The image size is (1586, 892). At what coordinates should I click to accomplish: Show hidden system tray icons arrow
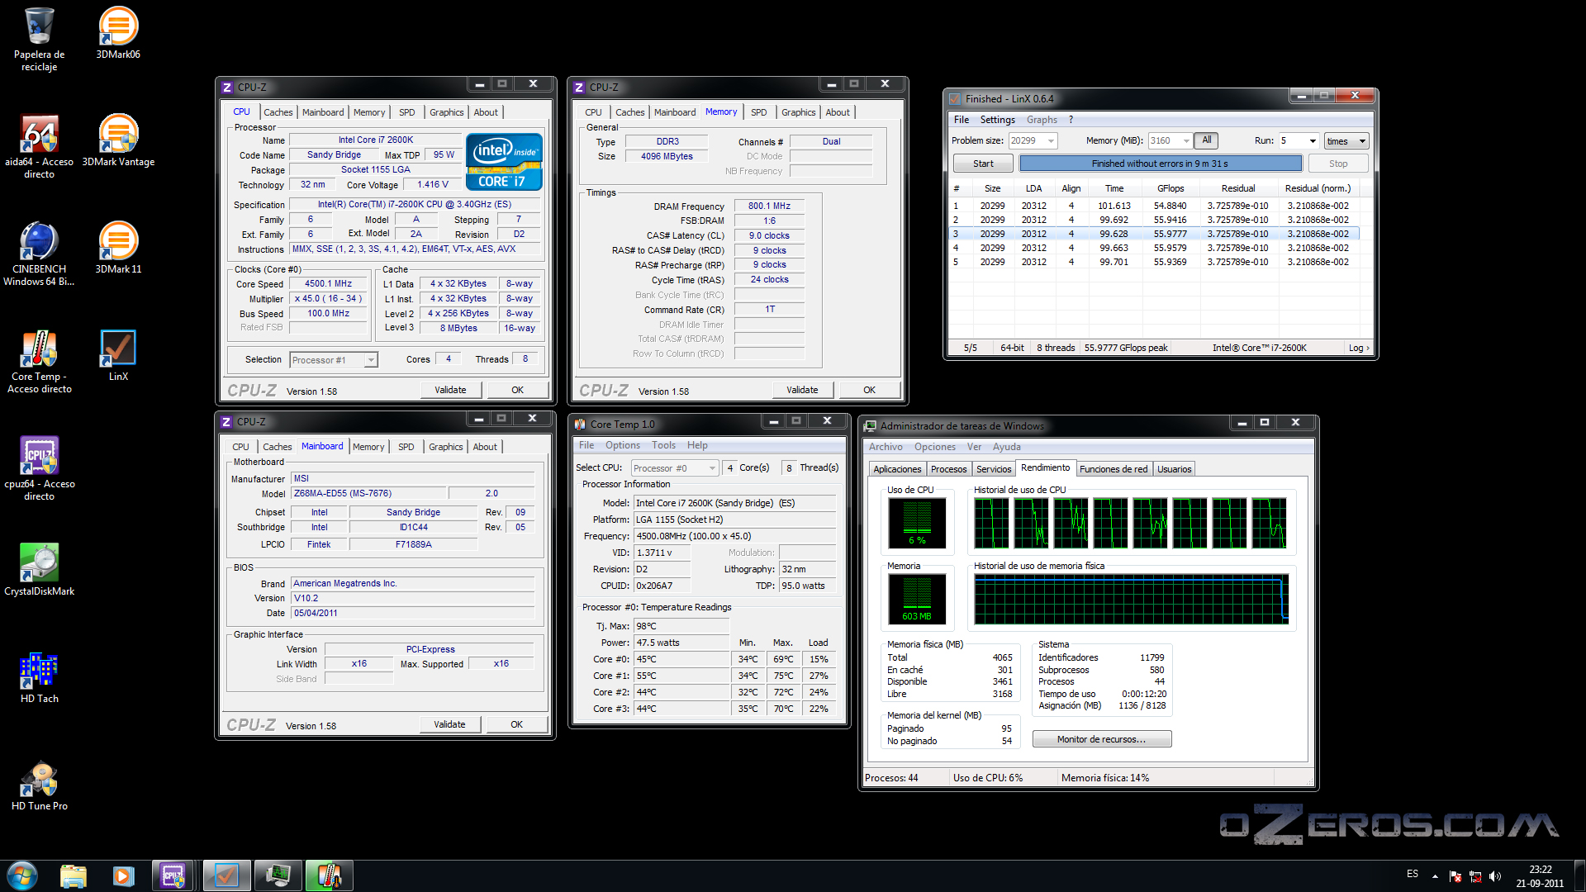[1435, 876]
